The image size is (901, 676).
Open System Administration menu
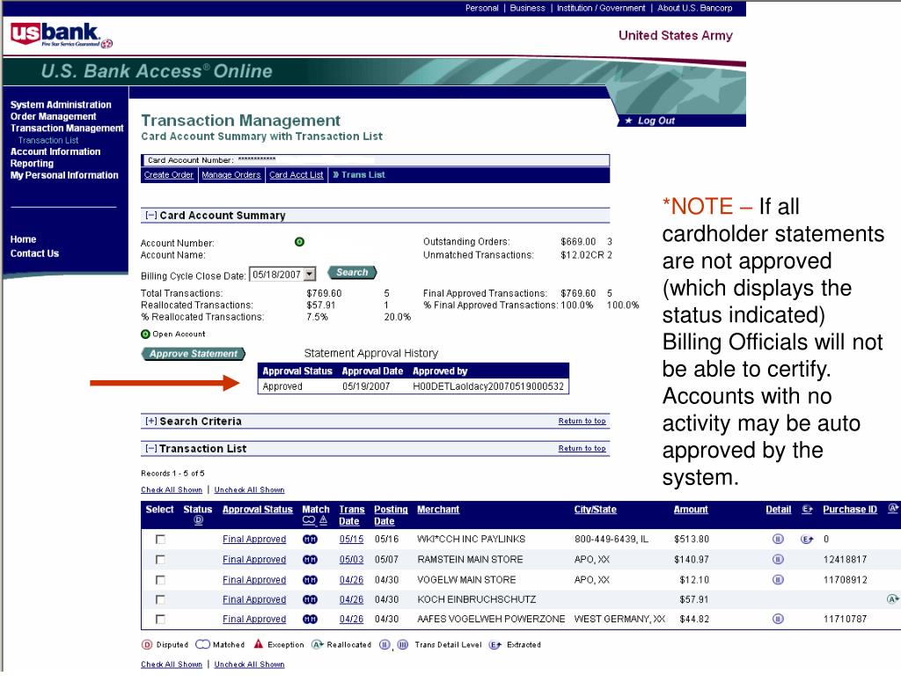(61, 105)
